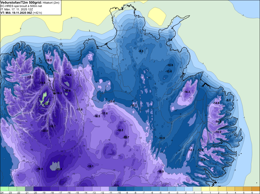Click the leftmost light green legend swatch labeled -24
This screenshot has width=260, height=194.
tap(4, 189)
